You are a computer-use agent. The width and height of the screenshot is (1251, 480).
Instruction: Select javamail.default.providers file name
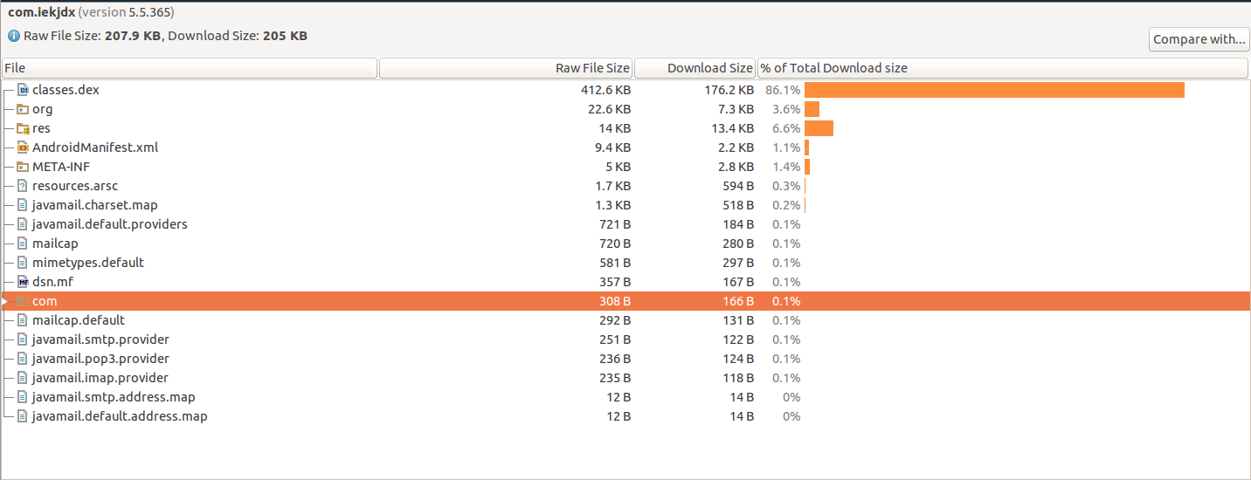click(110, 224)
